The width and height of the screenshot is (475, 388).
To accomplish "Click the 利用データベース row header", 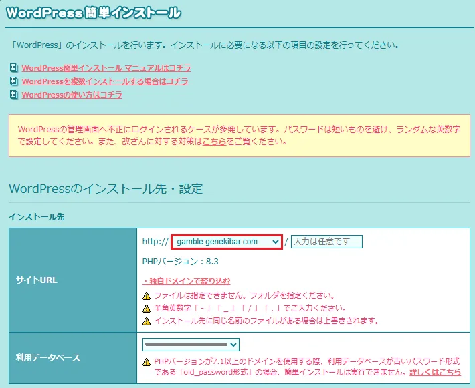I will 73,358.
